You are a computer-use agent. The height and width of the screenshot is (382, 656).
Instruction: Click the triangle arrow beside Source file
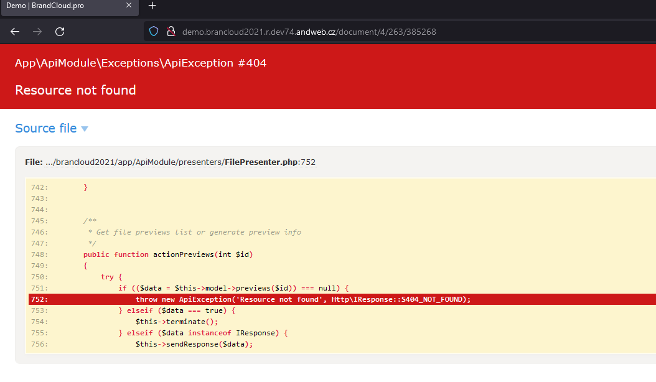tap(85, 129)
